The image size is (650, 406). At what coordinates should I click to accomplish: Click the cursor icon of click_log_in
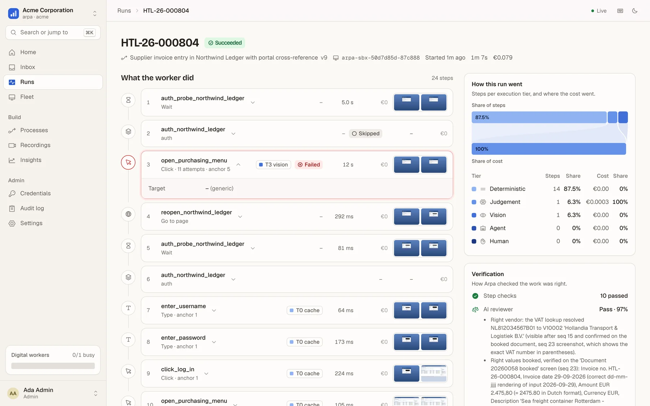point(128,371)
